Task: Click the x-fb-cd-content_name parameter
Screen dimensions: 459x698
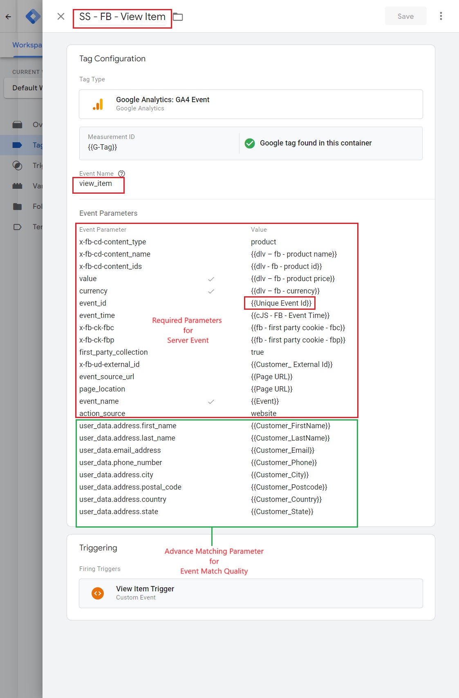Action: 115,254
